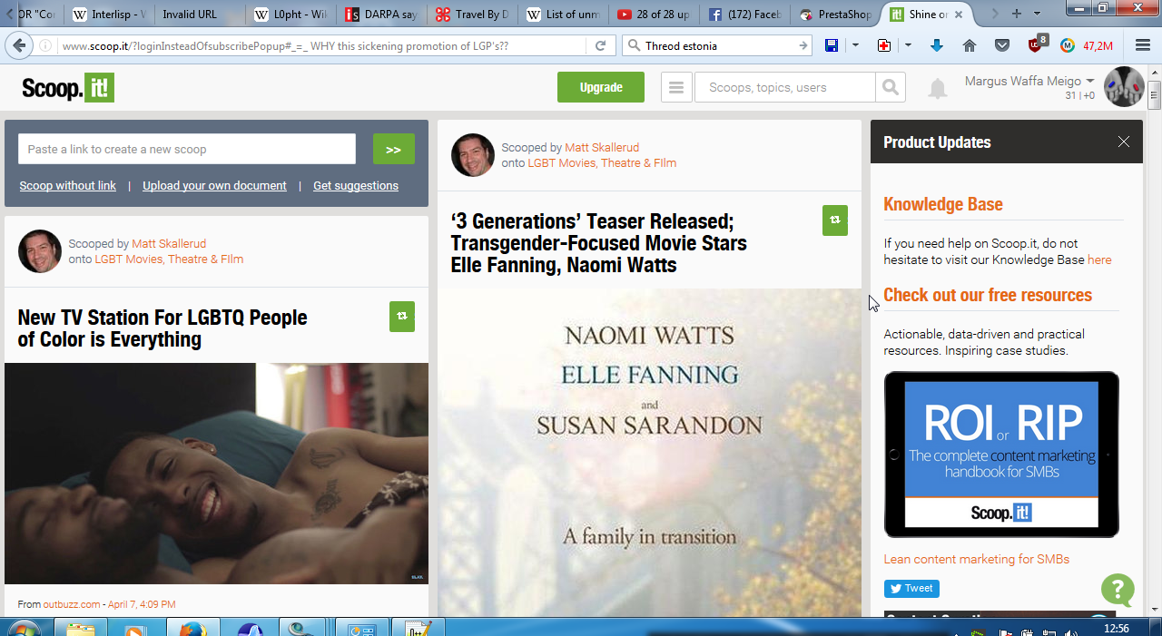Viewport: 1162px width, 636px height.
Task: Click the browser URL address bar
Action: pos(322,45)
